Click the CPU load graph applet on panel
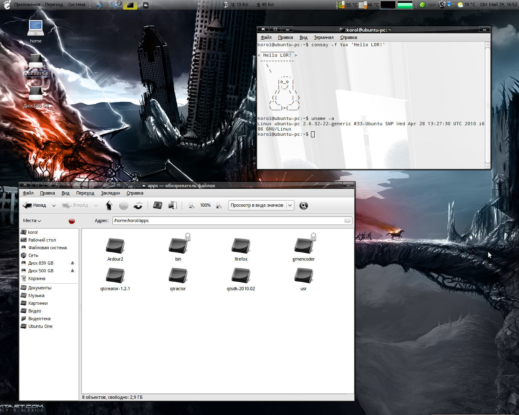The image size is (519, 415). click(388, 5)
